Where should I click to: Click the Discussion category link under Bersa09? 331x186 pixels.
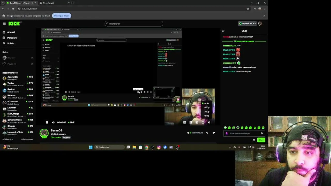56,137
